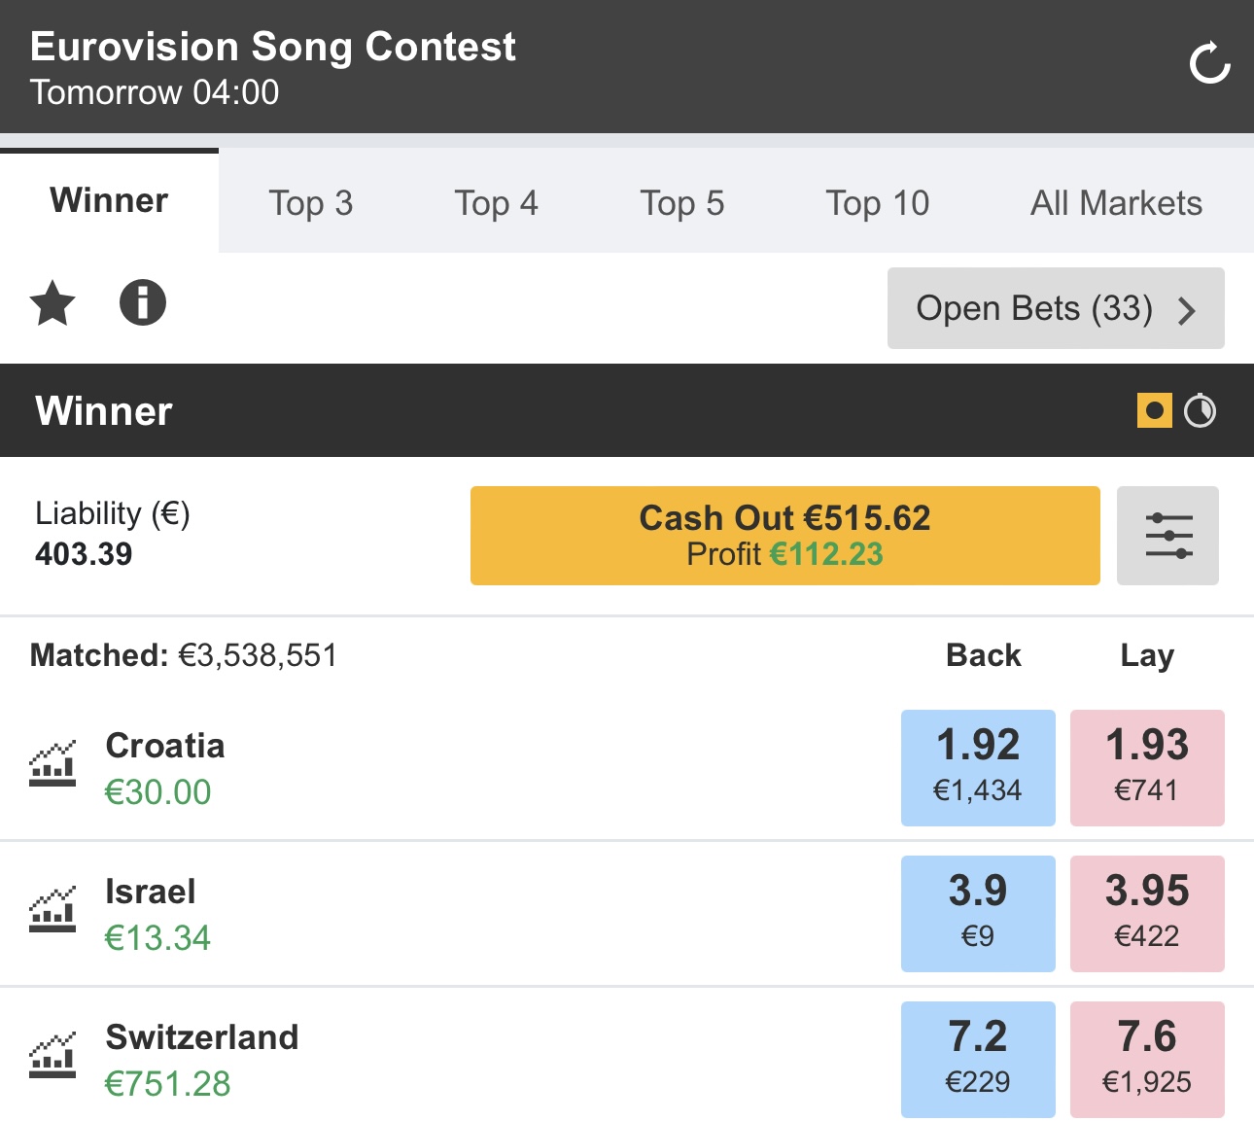Cash Out for €515.62

(x=785, y=536)
